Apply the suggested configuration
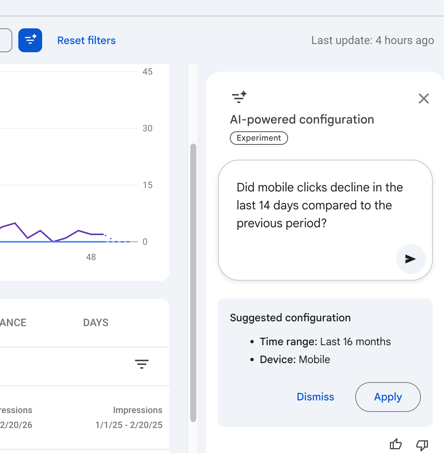 pyautogui.click(x=388, y=397)
